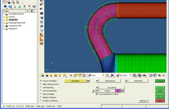Open the options... button
The height and width of the screenshot is (109, 169).
click(x=143, y=101)
